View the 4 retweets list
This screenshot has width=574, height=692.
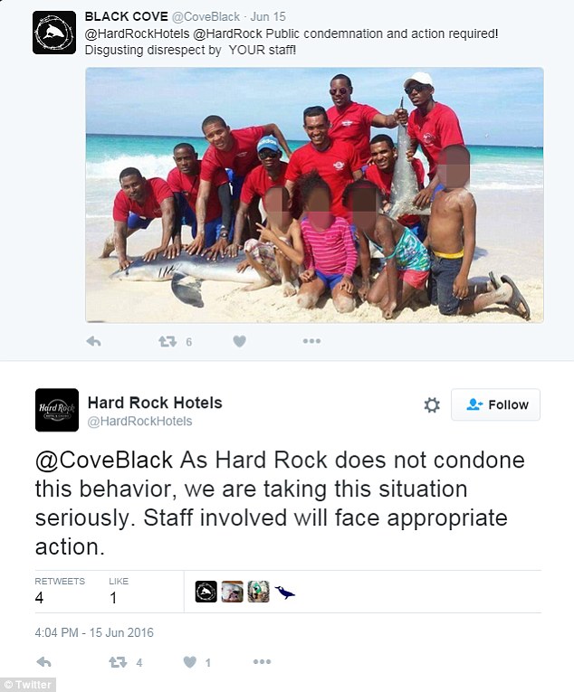[x=60, y=591]
